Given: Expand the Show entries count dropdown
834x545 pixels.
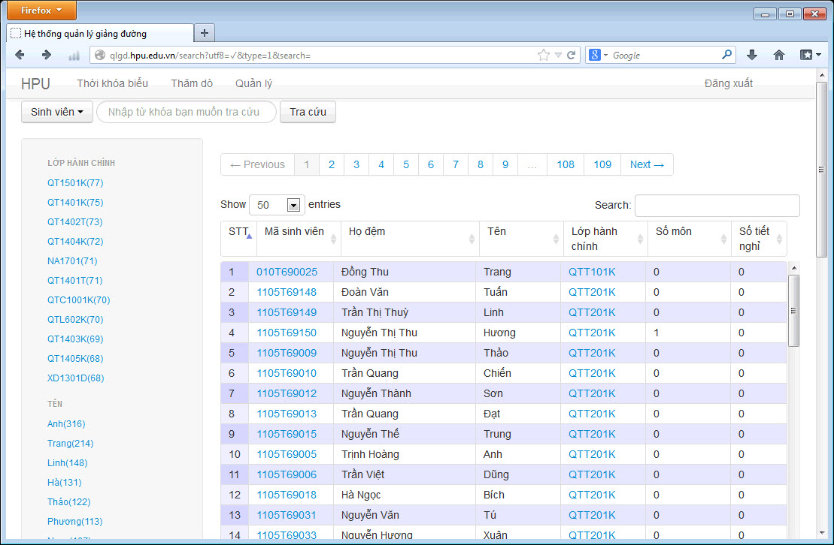Looking at the screenshot, I should (x=293, y=205).
